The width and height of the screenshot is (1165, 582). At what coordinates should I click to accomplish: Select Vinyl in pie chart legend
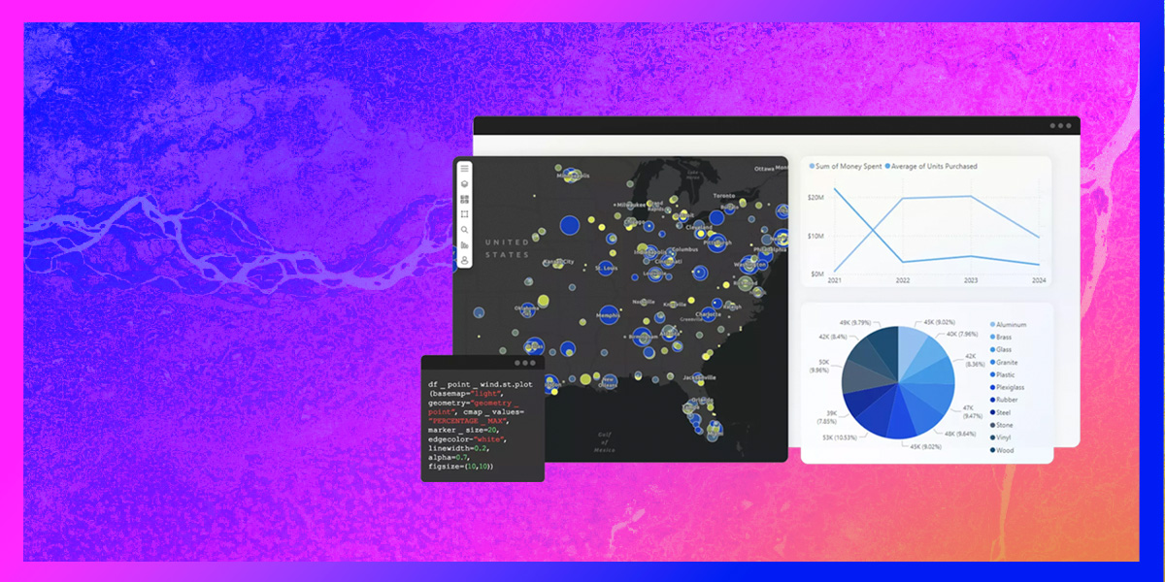click(x=1003, y=437)
